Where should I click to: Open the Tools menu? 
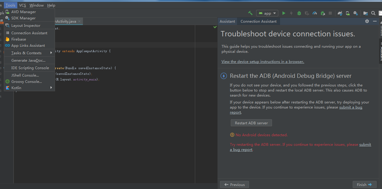point(10,5)
